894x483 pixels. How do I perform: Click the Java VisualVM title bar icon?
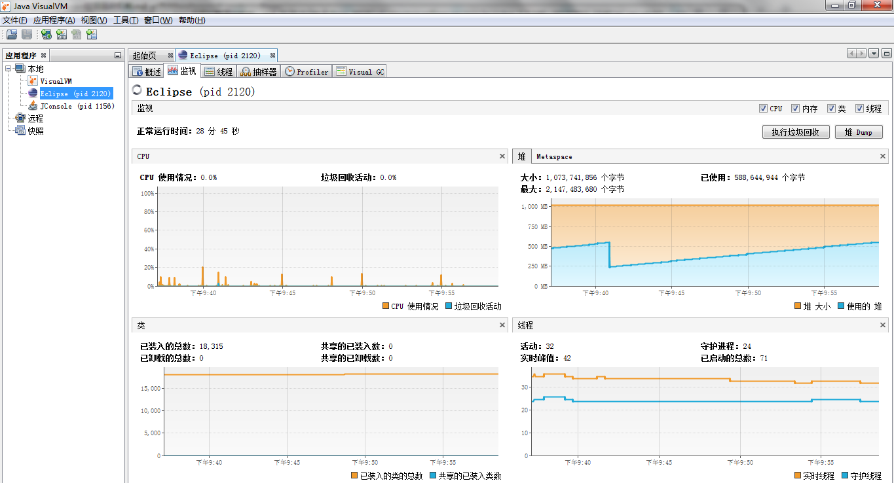click(x=7, y=6)
